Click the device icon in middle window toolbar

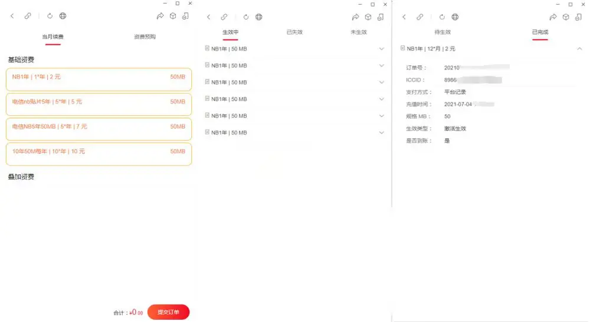point(381,17)
